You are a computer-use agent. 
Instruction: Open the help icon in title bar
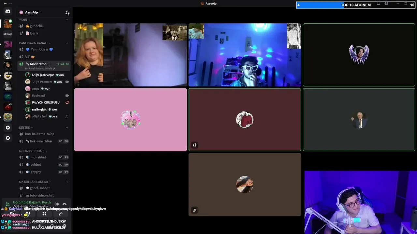[386, 4]
